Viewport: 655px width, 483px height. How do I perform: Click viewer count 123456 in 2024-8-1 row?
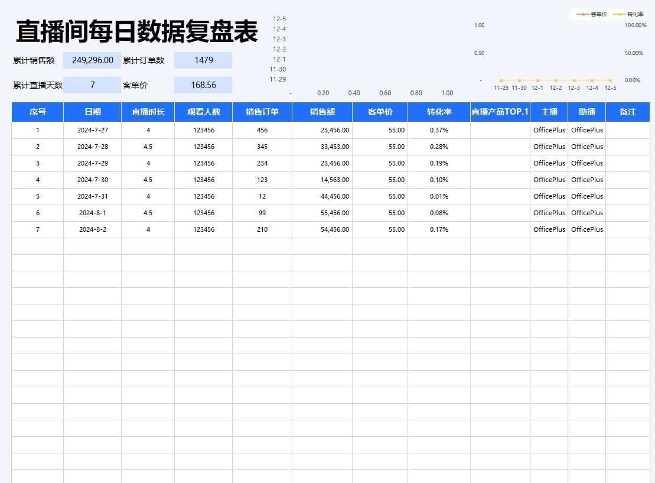pyautogui.click(x=203, y=213)
